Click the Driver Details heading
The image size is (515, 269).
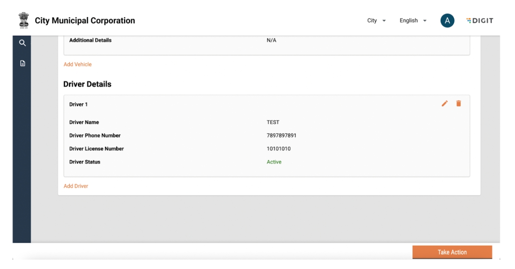point(87,84)
